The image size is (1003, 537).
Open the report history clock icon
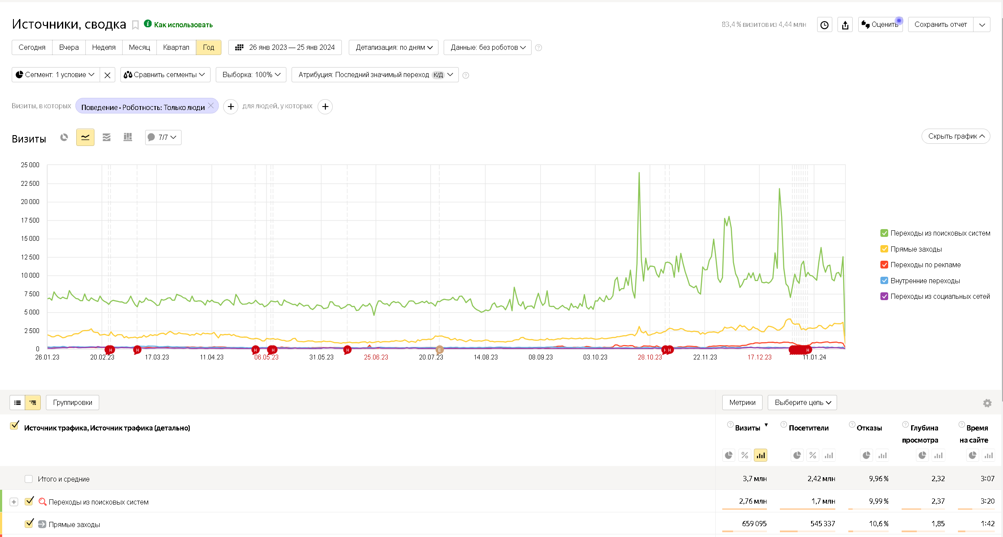pyautogui.click(x=824, y=25)
